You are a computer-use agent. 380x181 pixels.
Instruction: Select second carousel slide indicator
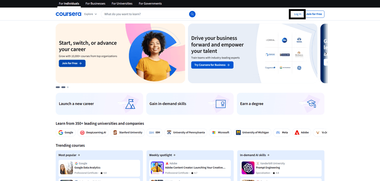(63, 87)
